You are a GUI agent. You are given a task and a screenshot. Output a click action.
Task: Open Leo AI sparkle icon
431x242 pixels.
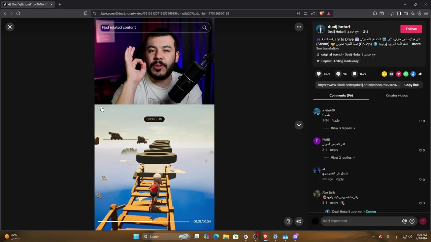[x=412, y=13]
